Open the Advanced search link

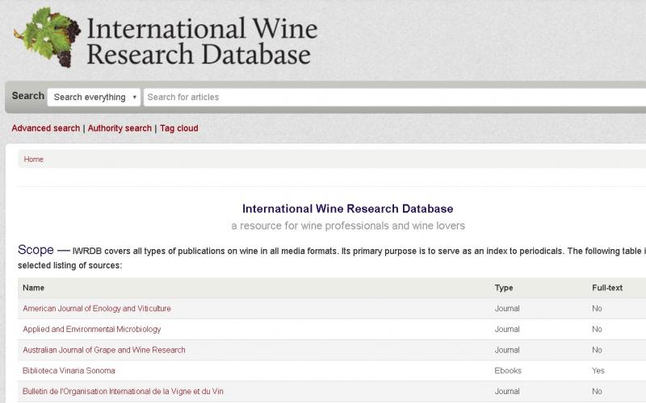(x=46, y=128)
